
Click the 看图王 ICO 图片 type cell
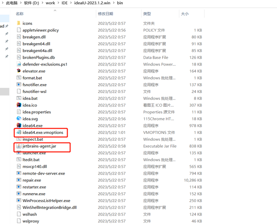click(x=159, y=105)
